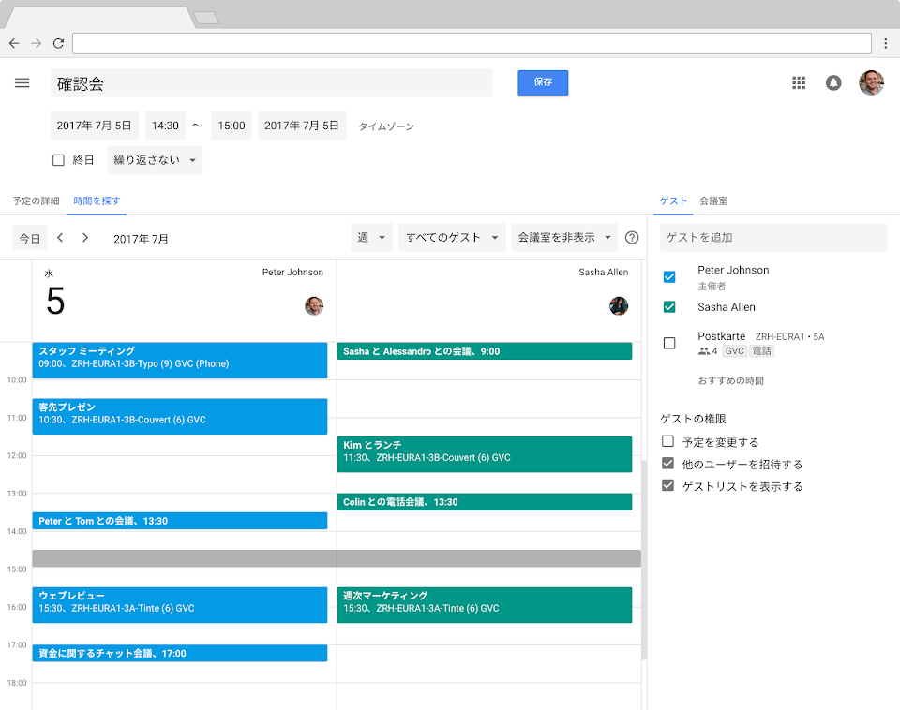Reload the page with refresh icon
The width and height of the screenshot is (900, 710).
click(x=58, y=43)
